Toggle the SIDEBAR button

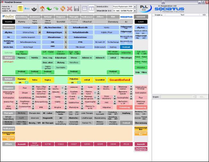coord(141,16)
